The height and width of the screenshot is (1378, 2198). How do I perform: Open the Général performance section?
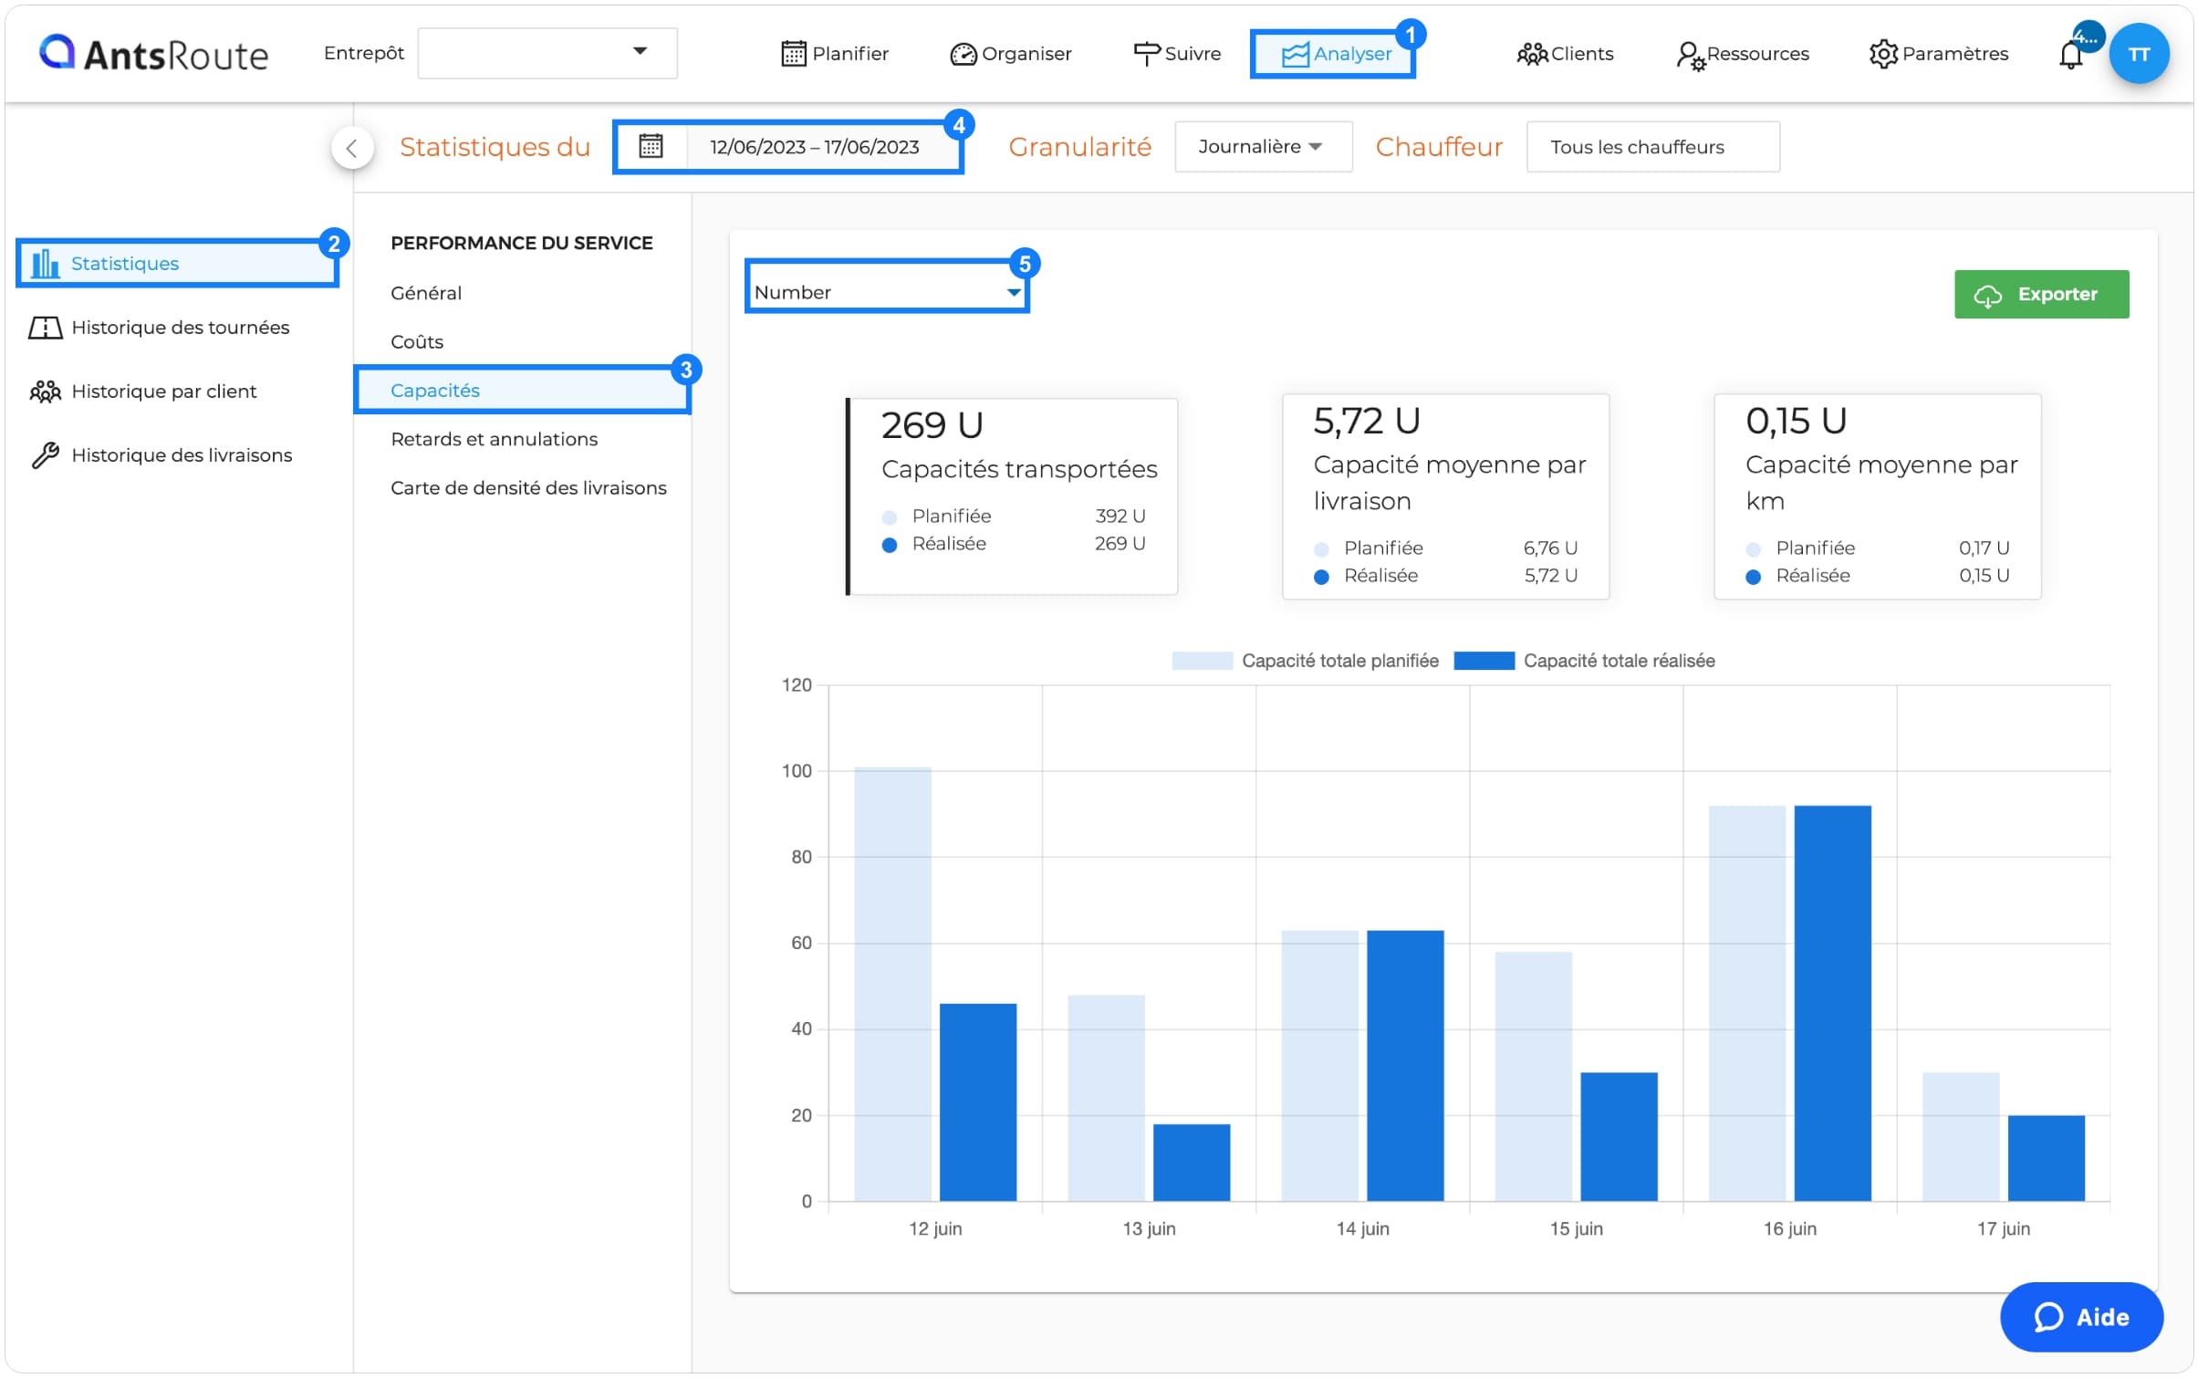[x=426, y=293]
